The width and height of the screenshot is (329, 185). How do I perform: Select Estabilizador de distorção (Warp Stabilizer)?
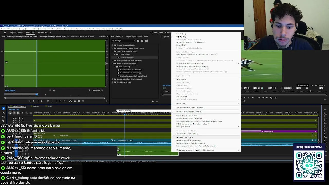133,76
